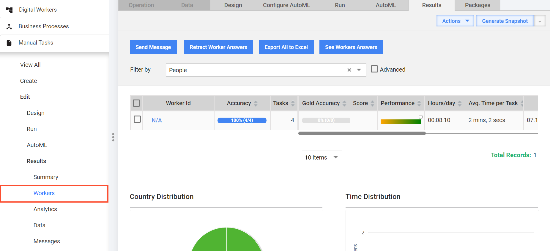
Task: Click the green Country Distribution pie chart
Action: point(226,239)
